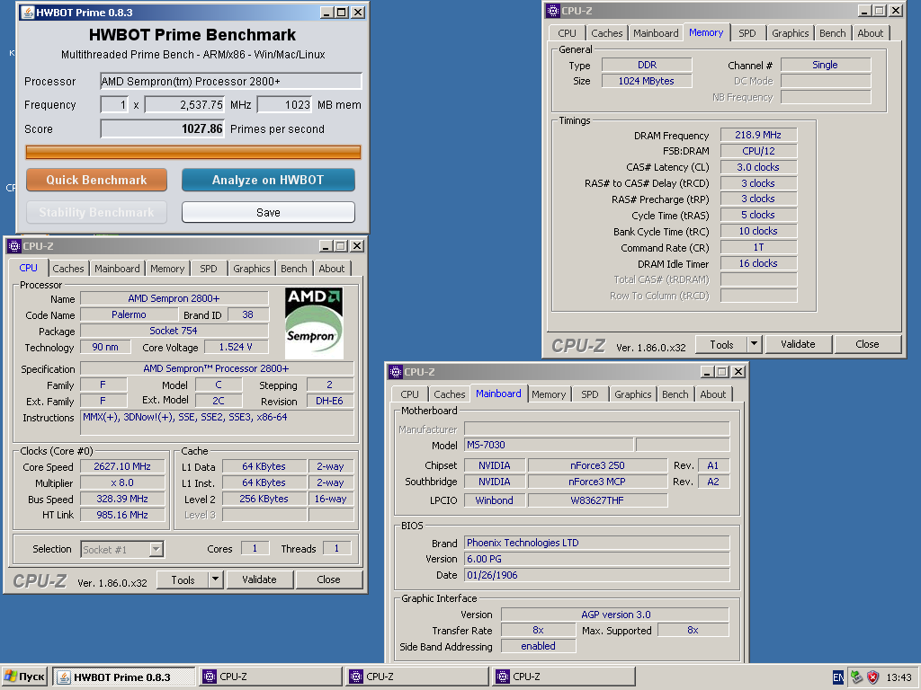The height and width of the screenshot is (690, 921).
Task: Open Bench tab in CPU-Z CPU window
Action: click(x=294, y=268)
